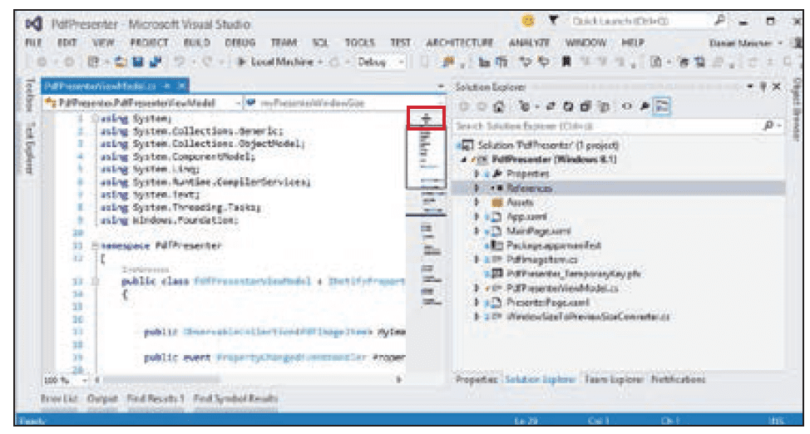Click the Visual Studio logo icon
The width and height of the screenshot is (810, 434).
click(34, 24)
